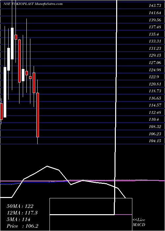Click the <<Live MACD label
165x231 pixels.
coord(139,222)
